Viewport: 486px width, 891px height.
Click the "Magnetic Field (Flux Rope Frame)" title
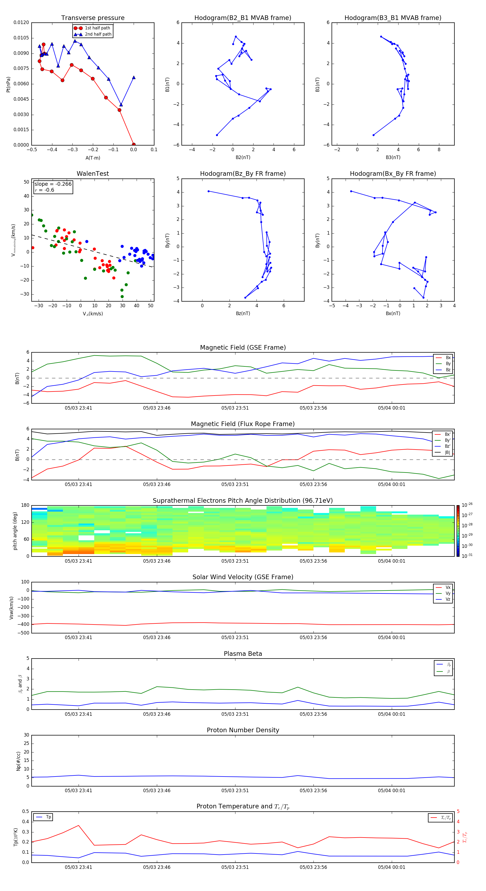tap(243, 424)
